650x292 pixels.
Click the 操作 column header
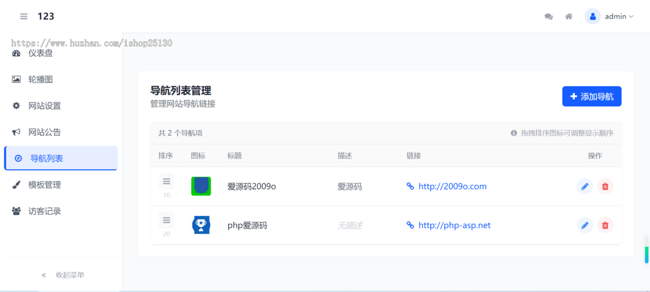(x=595, y=156)
